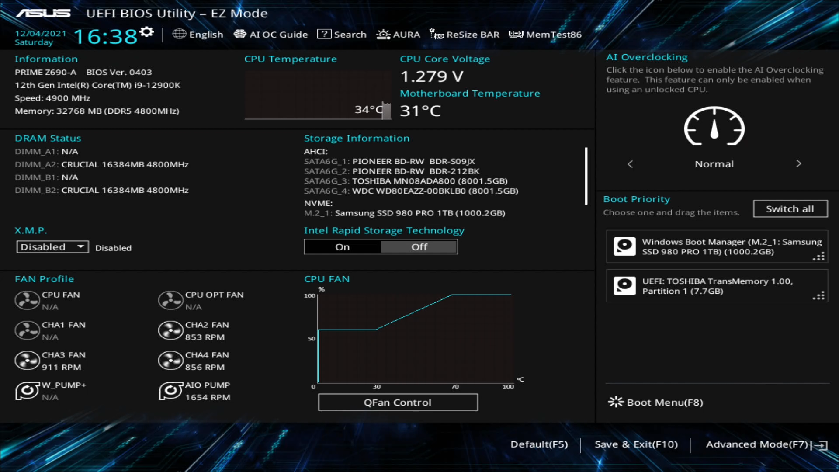
Task: Click the CPU temperature bar indicator
Action: [386, 111]
